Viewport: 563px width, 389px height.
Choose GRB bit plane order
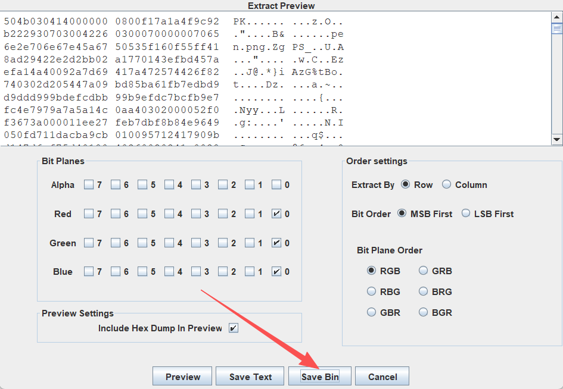[x=424, y=271]
